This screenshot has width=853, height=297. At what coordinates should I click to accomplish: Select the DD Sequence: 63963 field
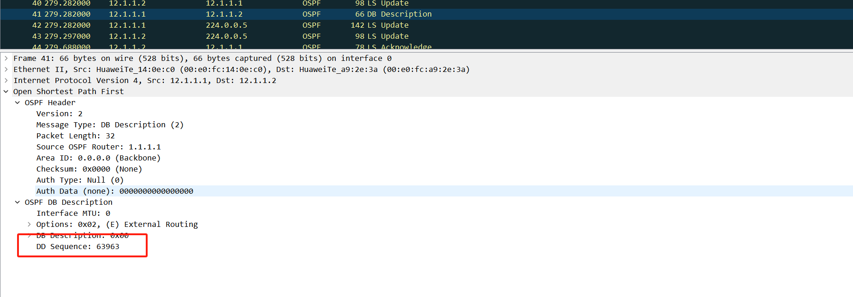(78, 246)
